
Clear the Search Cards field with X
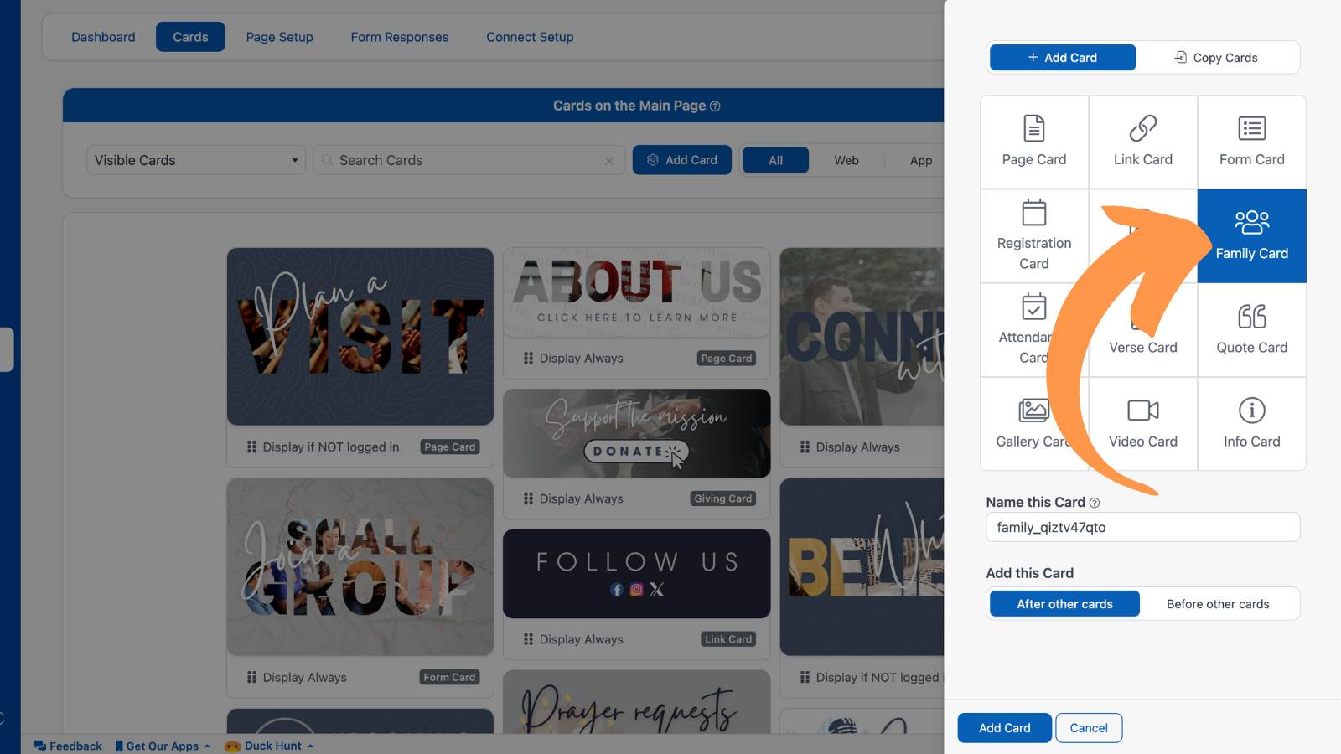(609, 161)
